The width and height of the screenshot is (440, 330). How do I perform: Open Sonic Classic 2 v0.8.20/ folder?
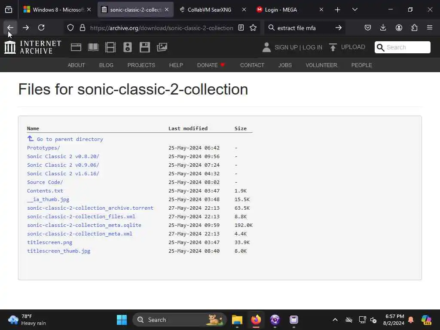pos(63,156)
